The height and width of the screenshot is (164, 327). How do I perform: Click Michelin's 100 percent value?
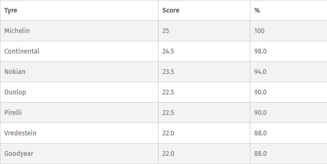coord(259,31)
